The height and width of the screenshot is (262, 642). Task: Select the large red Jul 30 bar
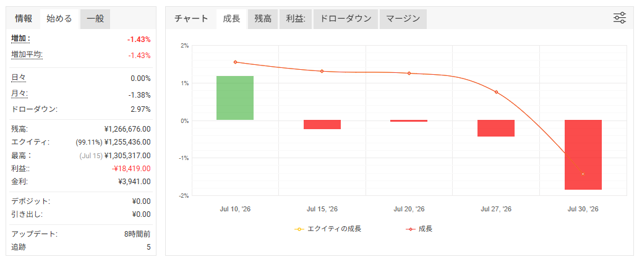[583, 154]
